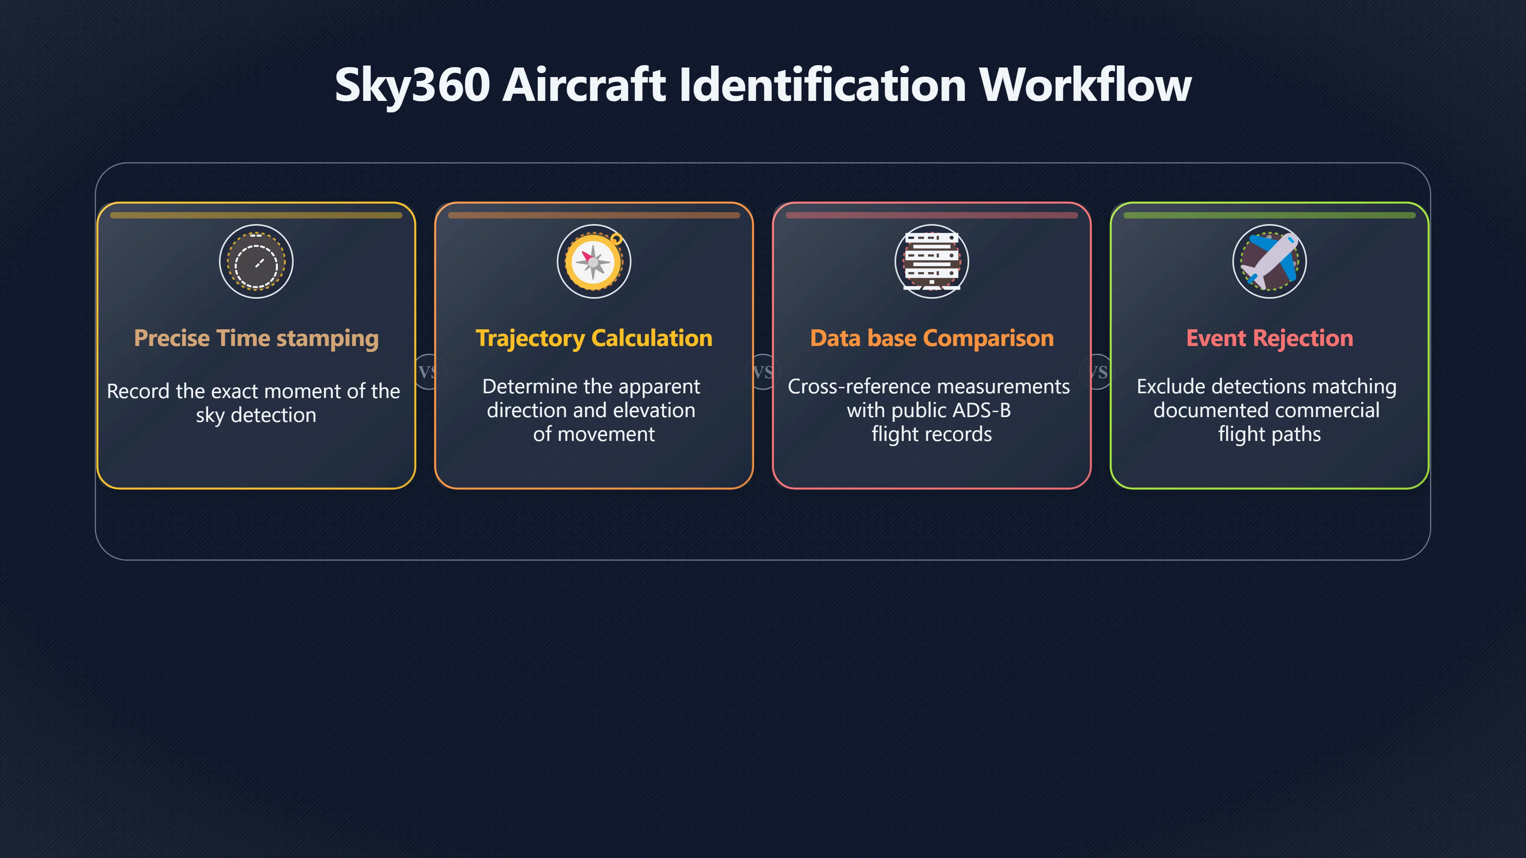1526x858 pixels.
Task: Click the stopwatch icon for time stamping
Action: pos(256,261)
